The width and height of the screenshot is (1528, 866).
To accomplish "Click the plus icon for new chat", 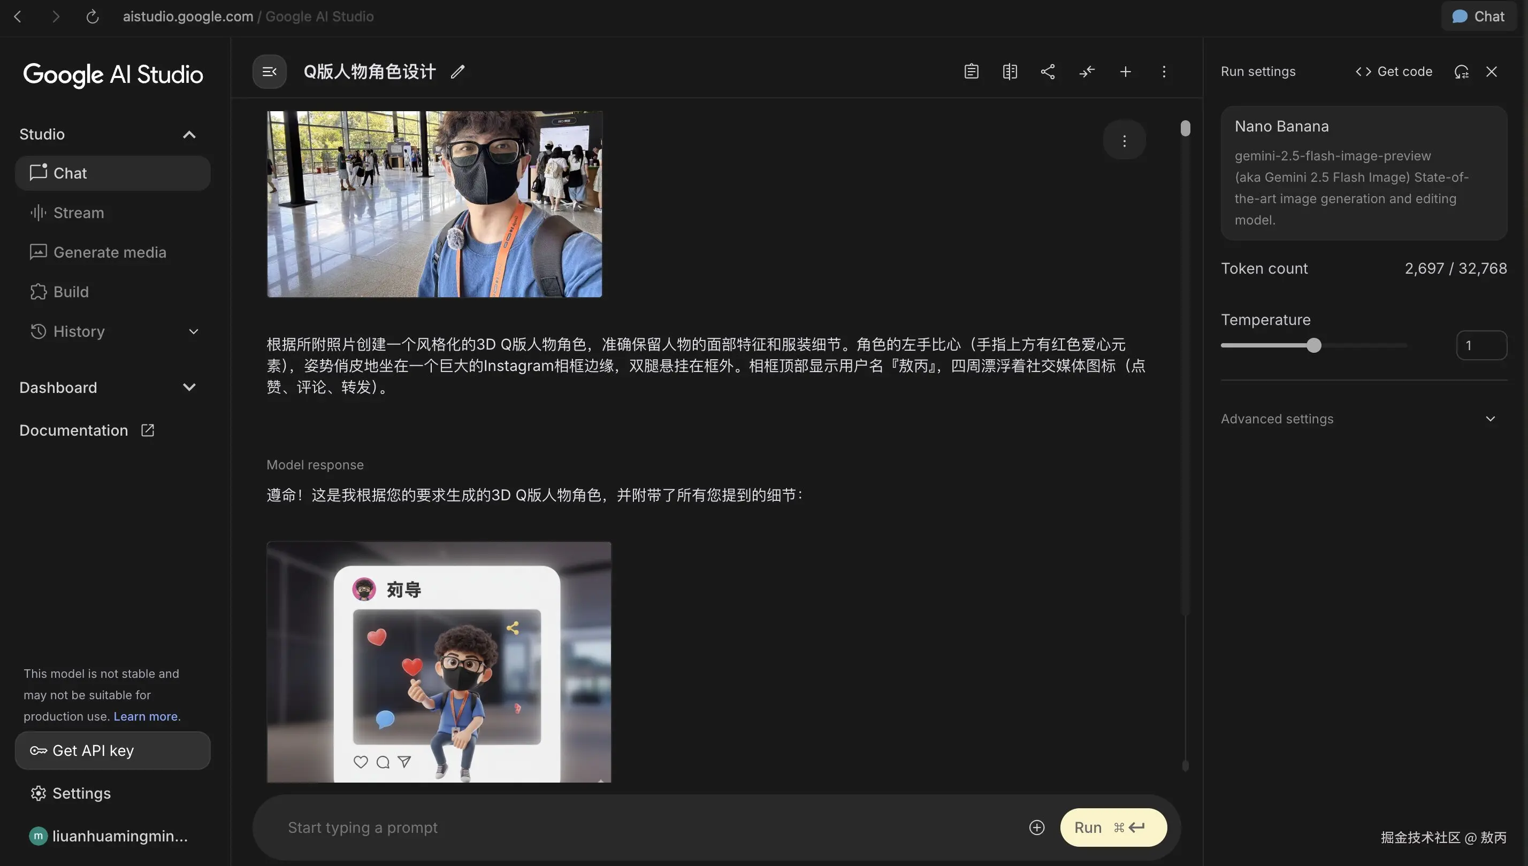I will [x=1125, y=72].
